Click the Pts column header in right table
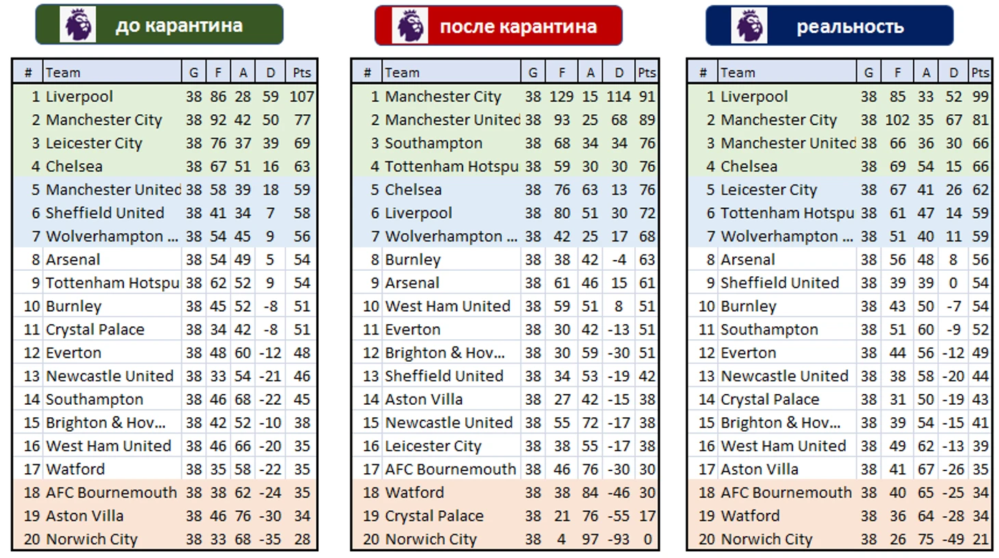This screenshot has width=999, height=558. click(980, 72)
